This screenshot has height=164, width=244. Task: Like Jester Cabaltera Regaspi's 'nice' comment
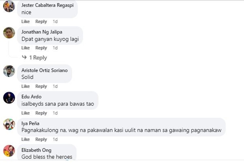point(25,21)
